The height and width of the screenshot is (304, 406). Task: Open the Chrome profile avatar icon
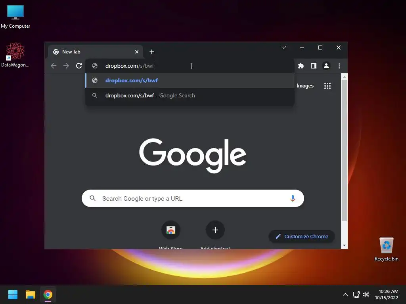point(326,66)
